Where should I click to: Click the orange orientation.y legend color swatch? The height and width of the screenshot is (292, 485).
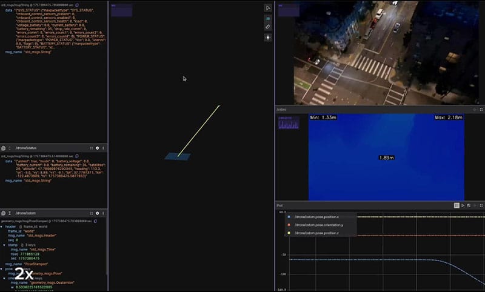pyautogui.click(x=289, y=224)
